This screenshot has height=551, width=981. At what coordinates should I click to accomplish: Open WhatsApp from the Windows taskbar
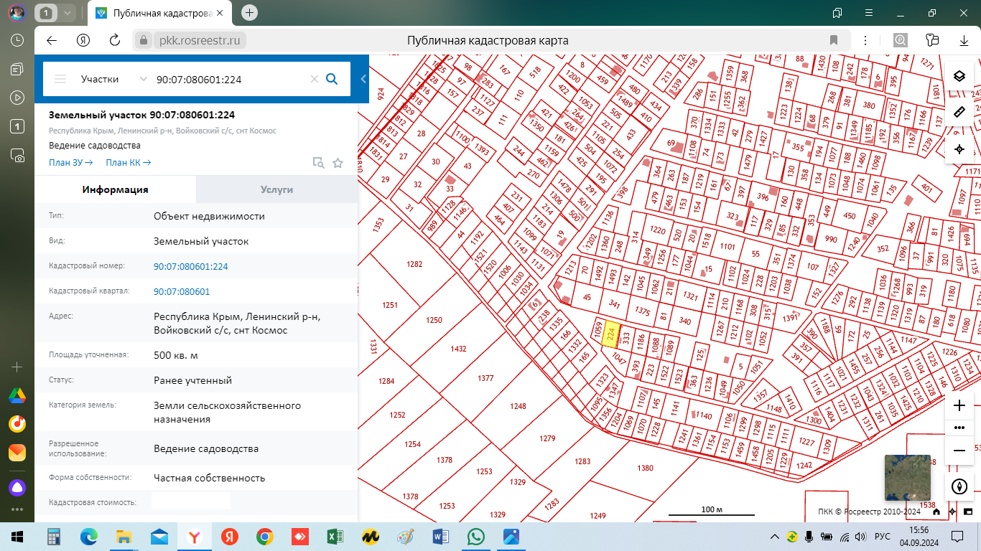(x=475, y=536)
